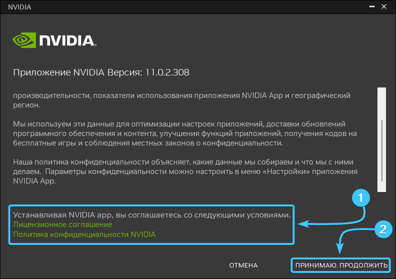Open Политика конфиденциальности NVIDIA link
Viewport: 396px width, 279px height.
click(84, 234)
